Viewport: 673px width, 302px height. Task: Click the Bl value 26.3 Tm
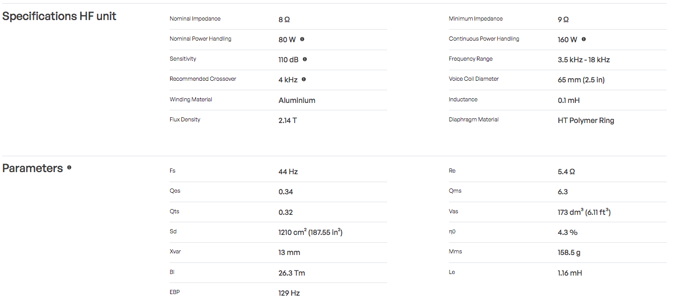(292, 273)
